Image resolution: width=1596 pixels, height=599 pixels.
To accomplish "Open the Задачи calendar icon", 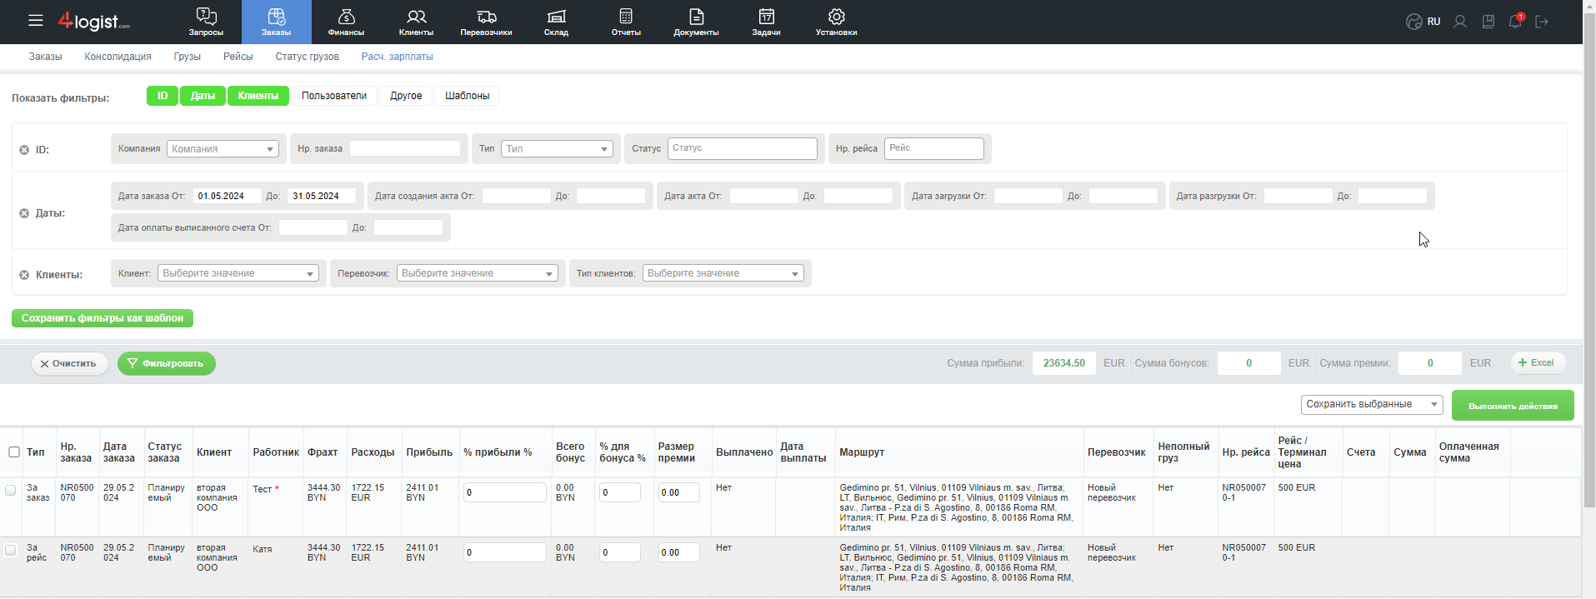I will [766, 17].
